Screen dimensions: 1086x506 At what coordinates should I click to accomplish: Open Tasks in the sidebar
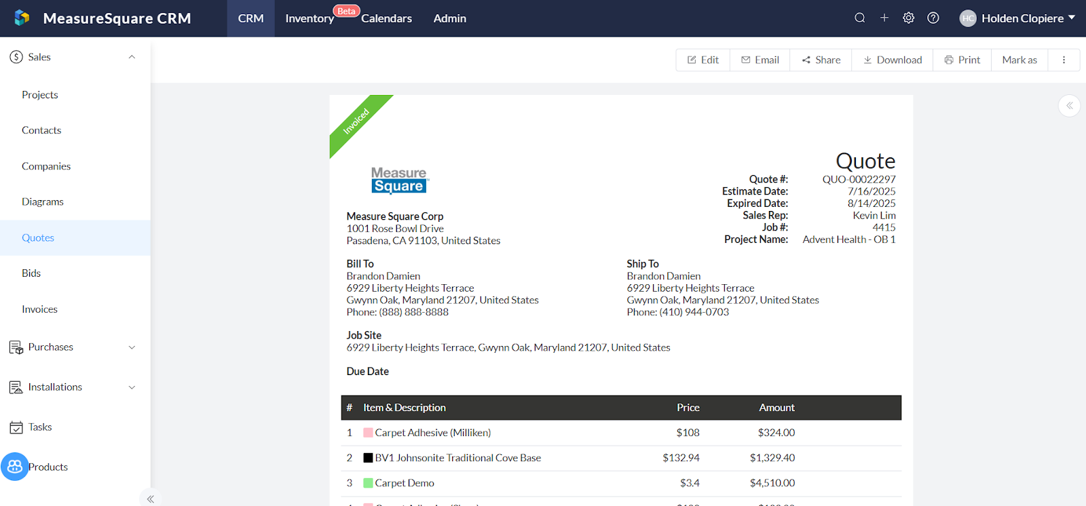(x=40, y=427)
